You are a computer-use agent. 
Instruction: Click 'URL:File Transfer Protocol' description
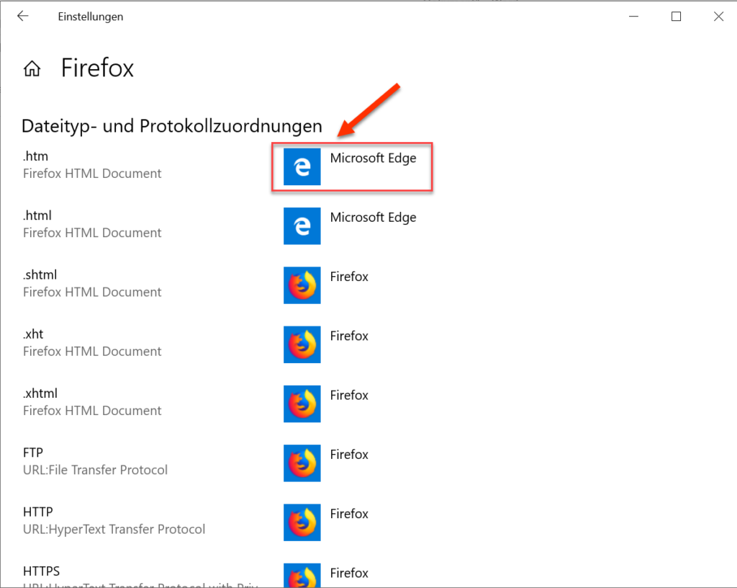(96, 470)
